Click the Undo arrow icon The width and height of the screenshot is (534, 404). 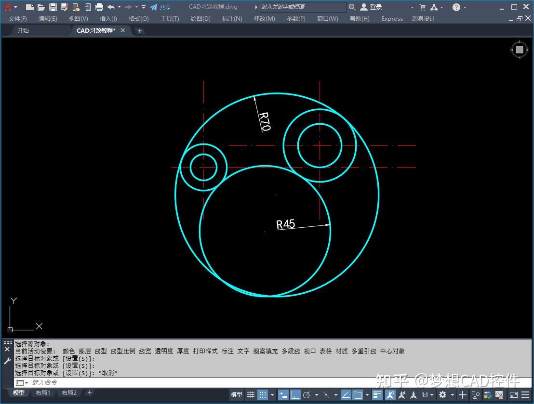pyautogui.click(x=111, y=7)
